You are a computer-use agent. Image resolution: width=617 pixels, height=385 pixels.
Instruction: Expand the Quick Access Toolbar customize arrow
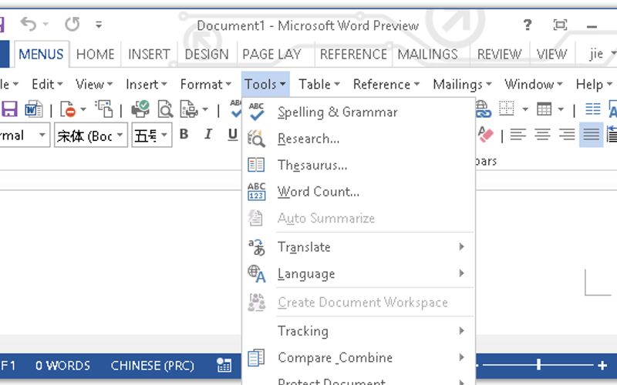[99, 25]
